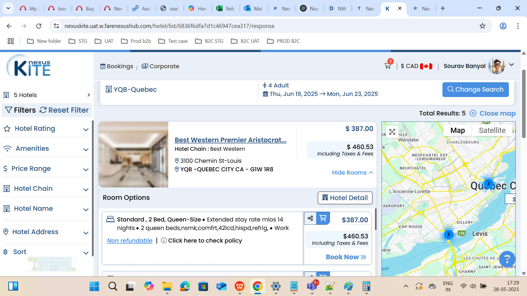
Task: Open the shopping cart icon with badge
Action: click(x=388, y=65)
